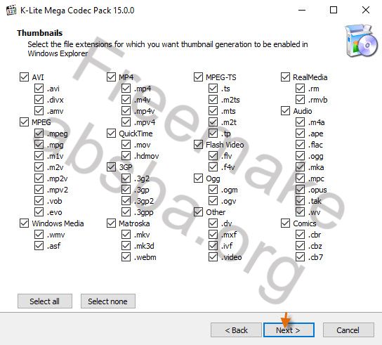Toggle the .opus checkbox
Screen dimensions: 382x345
(300, 190)
